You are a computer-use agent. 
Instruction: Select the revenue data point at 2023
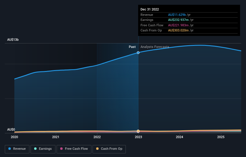(x=138, y=52)
